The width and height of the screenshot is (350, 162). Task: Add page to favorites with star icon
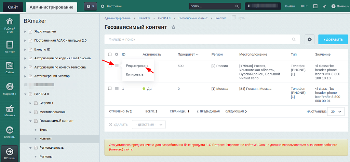(173, 27)
